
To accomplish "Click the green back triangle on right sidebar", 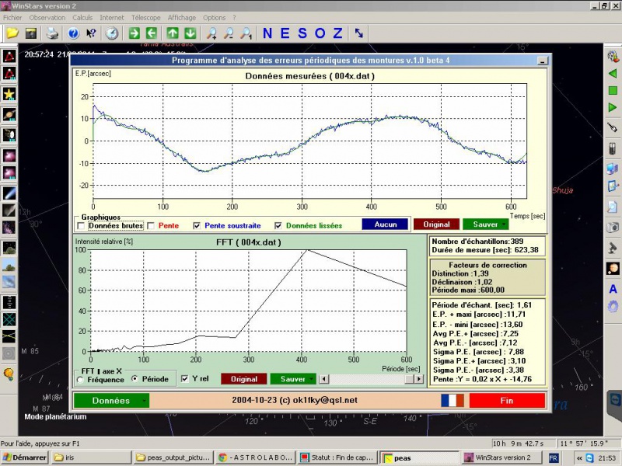I will pyautogui.click(x=613, y=73).
